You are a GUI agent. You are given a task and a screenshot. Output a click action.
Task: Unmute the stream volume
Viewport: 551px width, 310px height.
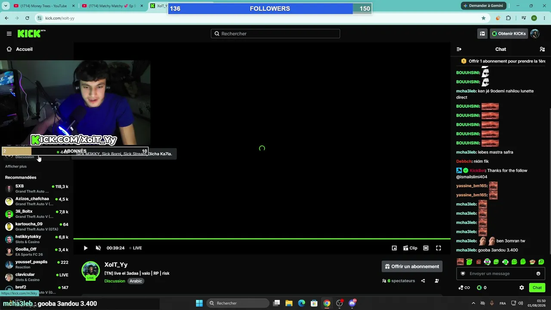(98, 248)
